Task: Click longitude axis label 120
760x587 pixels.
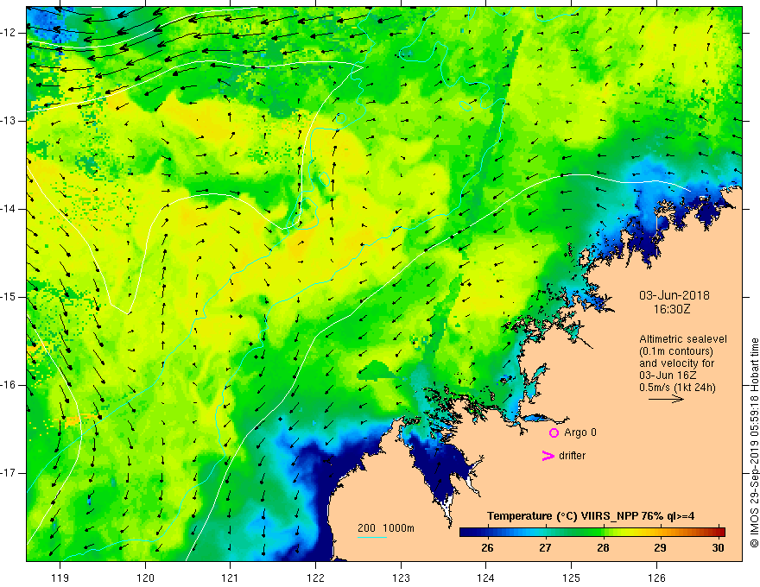Action: point(145,578)
